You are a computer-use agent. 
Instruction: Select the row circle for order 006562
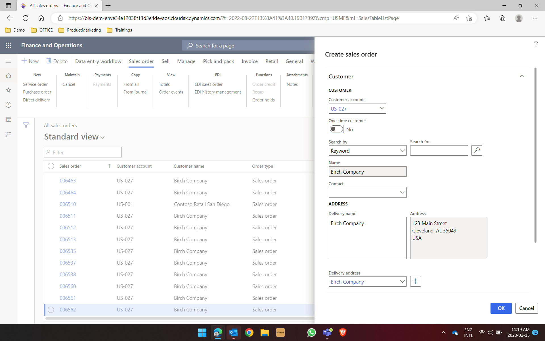point(51,310)
